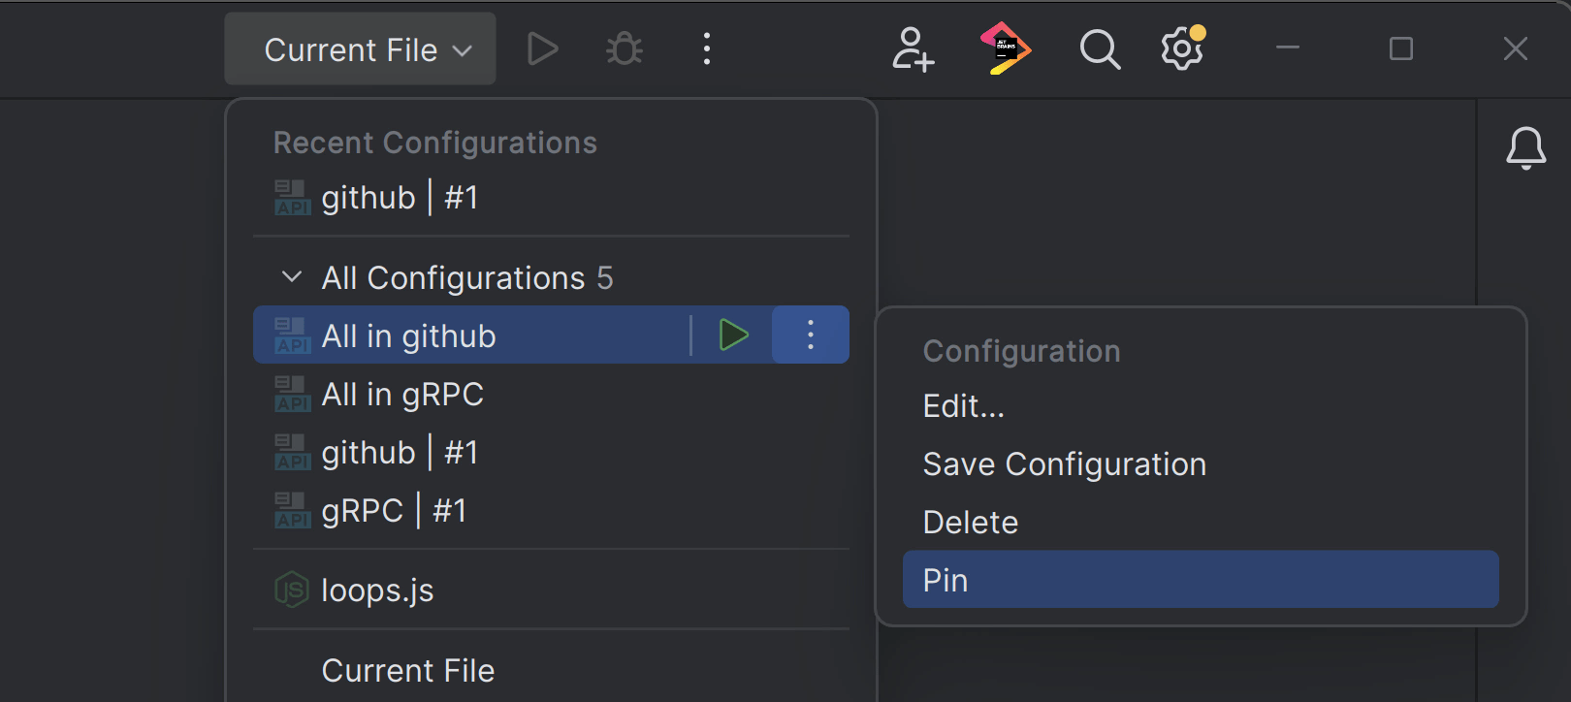Open IDE settings gear icon

[x=1182, y=48]
